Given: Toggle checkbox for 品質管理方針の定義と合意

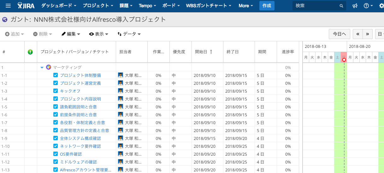Looking at the screenshot, I should tap(56, 130).
